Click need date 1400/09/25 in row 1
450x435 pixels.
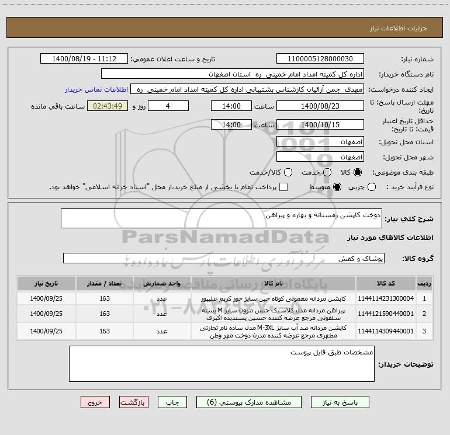point(46,298)
